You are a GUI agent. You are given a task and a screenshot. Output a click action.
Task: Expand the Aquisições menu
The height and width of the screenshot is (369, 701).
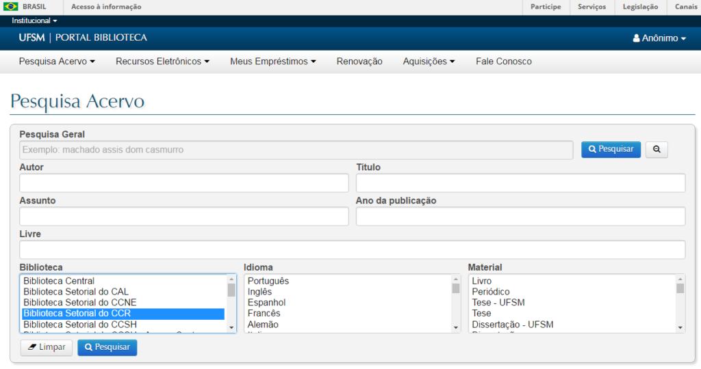point(429,61)
